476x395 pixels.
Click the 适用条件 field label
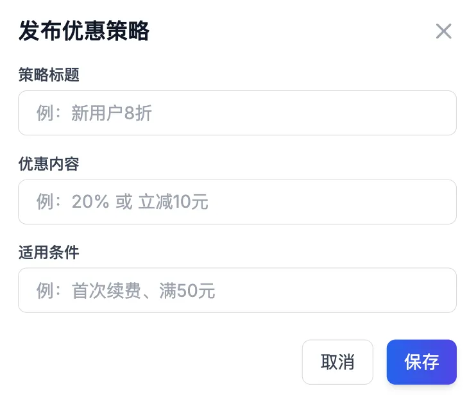click(49, 253)
